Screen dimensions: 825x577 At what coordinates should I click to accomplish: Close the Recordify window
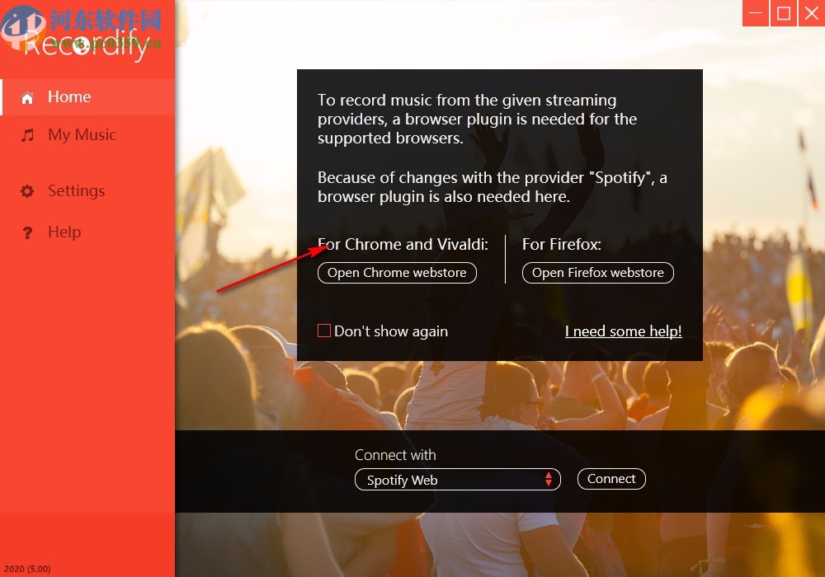tap(811, 12)
